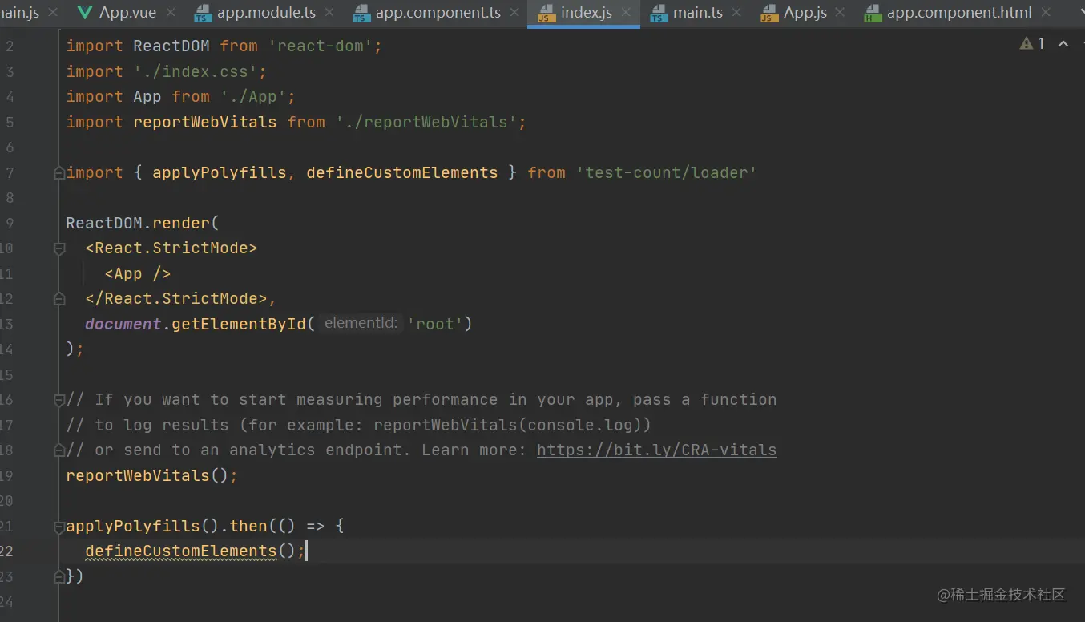Viewport: 1085px width, 622px height.
Task: Switch to the app.component.ts tab
Action: [x=438, y=13]
